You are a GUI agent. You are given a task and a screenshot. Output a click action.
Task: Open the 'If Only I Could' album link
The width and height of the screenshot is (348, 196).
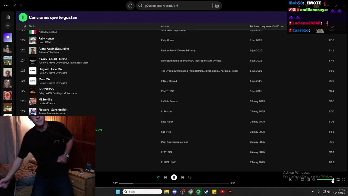pos(169,81)
